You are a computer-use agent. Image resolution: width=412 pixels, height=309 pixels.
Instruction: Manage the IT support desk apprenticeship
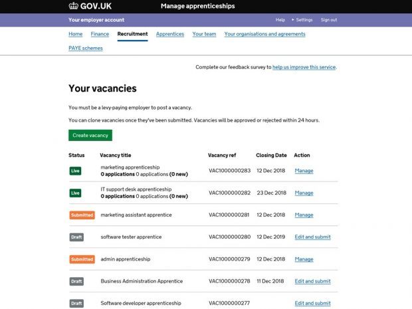(x=304, y=193)
